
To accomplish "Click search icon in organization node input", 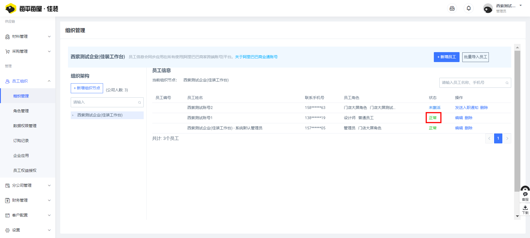I will (140, 103).
